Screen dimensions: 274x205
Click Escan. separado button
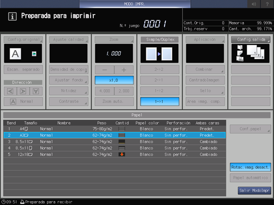23,70
